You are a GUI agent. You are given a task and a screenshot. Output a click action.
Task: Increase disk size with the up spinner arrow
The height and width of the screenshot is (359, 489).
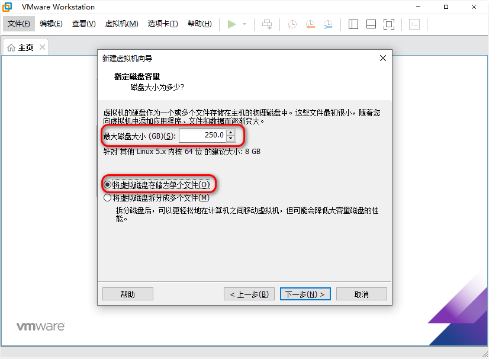tap(230, 132)
